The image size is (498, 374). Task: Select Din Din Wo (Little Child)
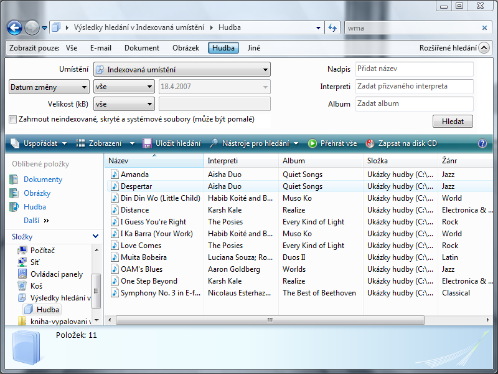click(161, 198)
